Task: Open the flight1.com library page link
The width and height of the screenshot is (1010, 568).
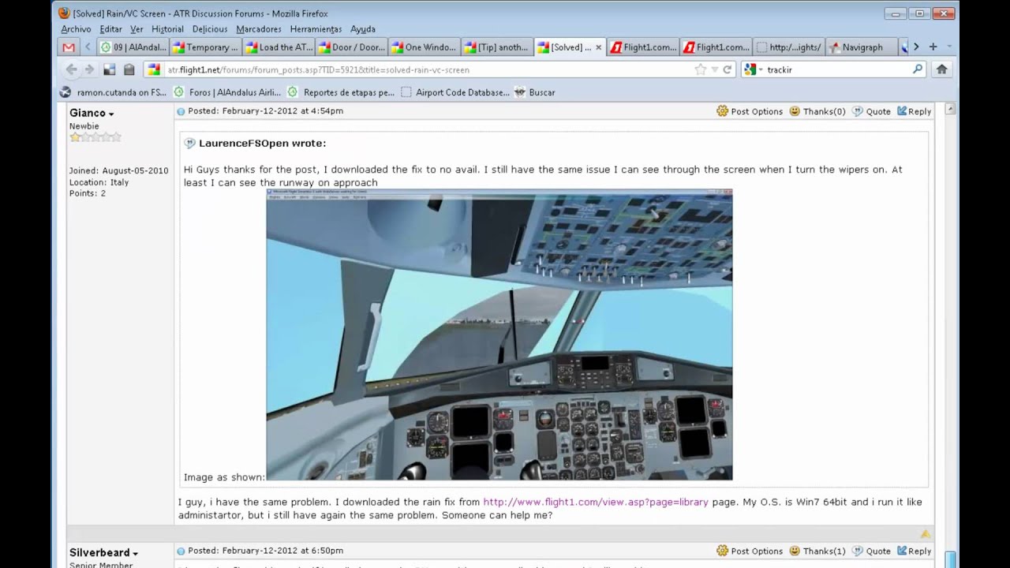Action: (596, 502)
